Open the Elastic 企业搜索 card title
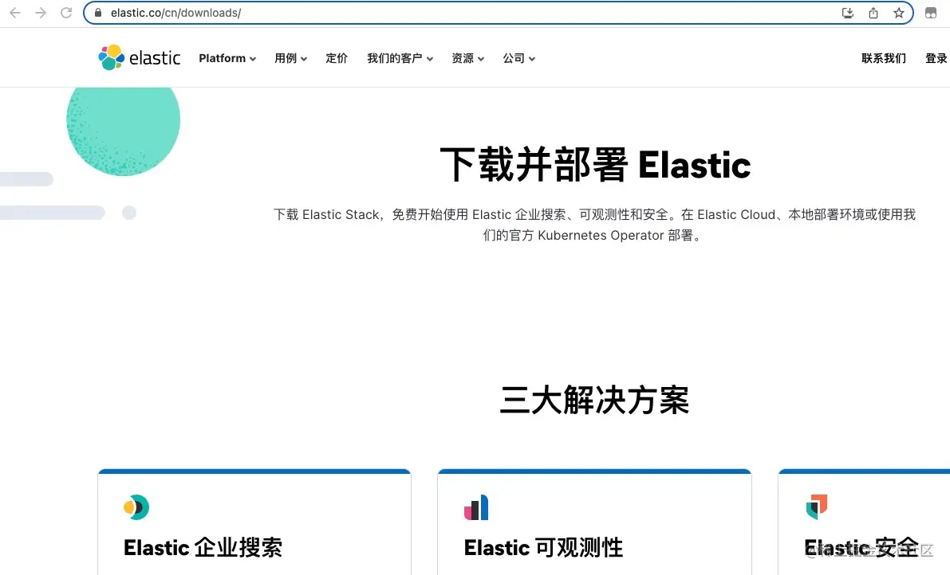Viewport: 950px width, 575px height. (203, 548)
